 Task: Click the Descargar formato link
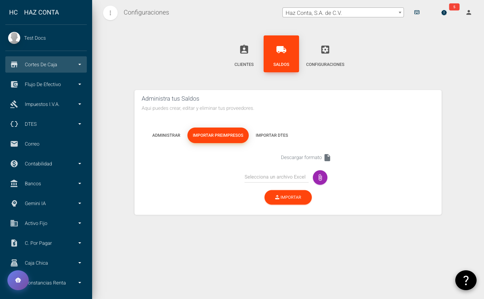[x=301, y=157]
